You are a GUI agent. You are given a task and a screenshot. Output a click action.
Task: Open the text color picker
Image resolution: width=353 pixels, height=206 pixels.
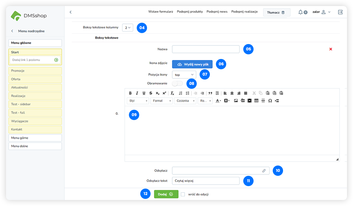pyautogui.click(x=218, y=101)
